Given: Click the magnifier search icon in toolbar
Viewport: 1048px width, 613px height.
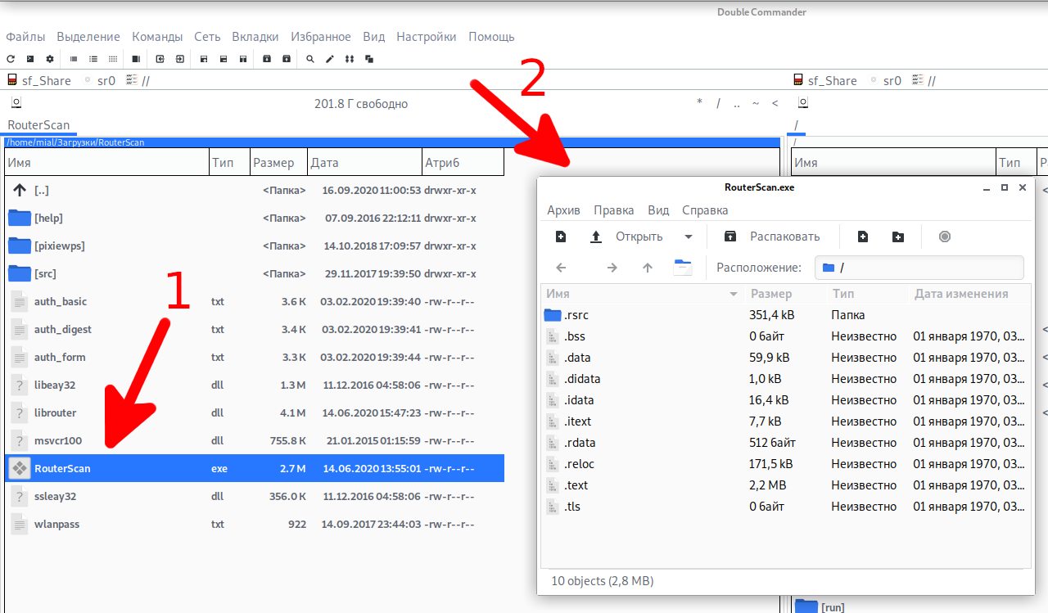Looking at the screenshot, I should [310, 59].
